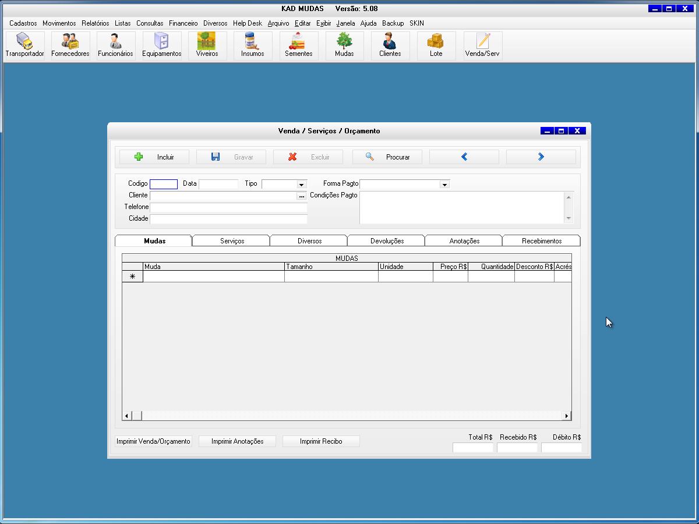The width and height of the screenshot is (699, 524).
Task: Open the Relatórios menu
Action: 96,23
